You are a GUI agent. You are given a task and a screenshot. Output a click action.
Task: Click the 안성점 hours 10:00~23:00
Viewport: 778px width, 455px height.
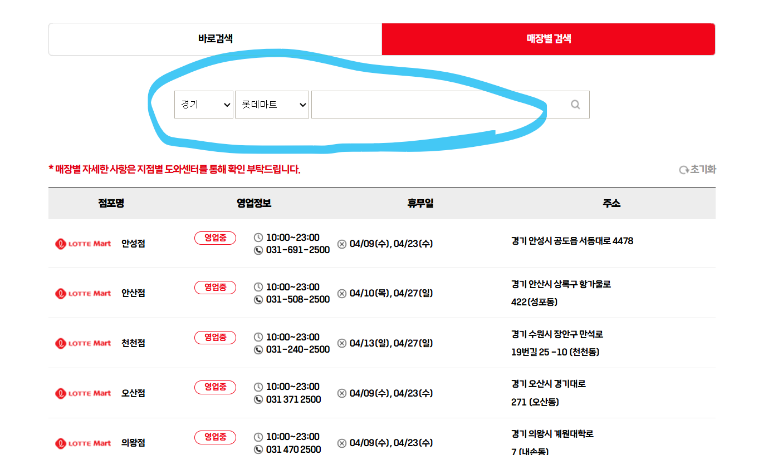(293, 238)
